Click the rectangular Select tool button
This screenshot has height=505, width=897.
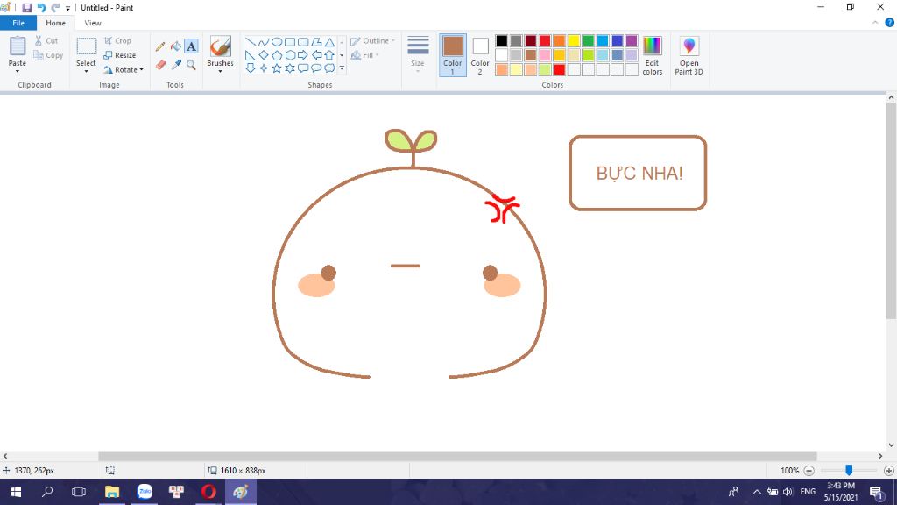[x=87, y=46]
